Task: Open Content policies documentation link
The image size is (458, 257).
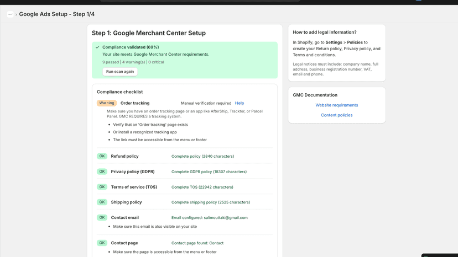Action: [x=336, y=115]
